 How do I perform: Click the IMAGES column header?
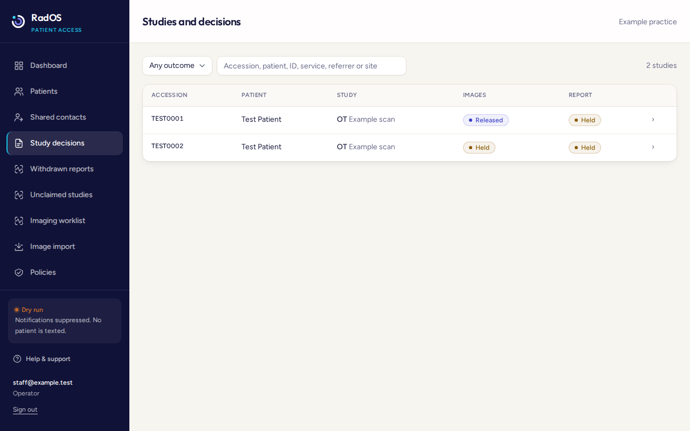pos(474,95)
